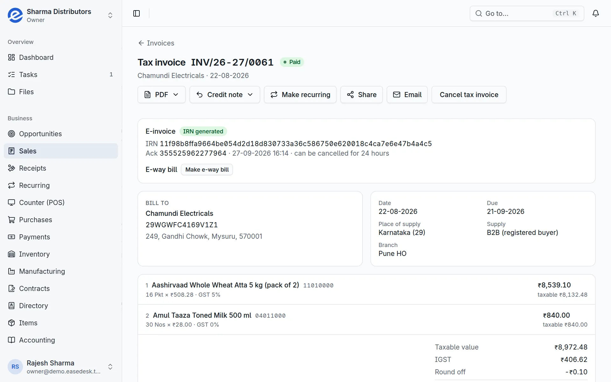Toggle the sidebar panel icon
Screen dimensions: 611x382
137,13
